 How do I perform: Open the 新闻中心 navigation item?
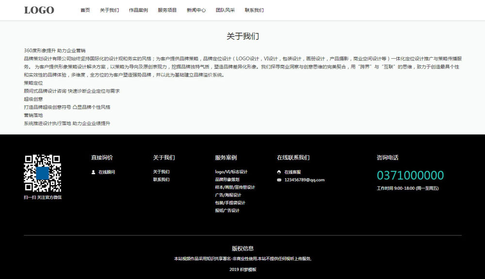tap(196, 10)
